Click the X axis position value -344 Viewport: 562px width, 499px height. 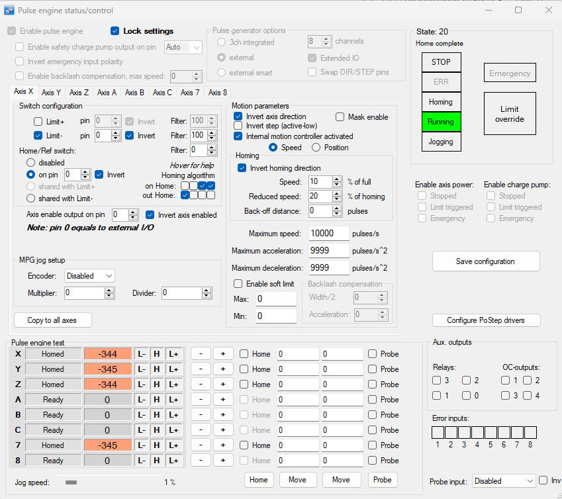click(108, 354)
